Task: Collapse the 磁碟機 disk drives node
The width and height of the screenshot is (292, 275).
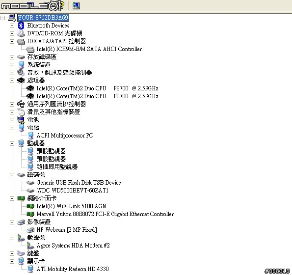Action: click(x=12, y=175)
